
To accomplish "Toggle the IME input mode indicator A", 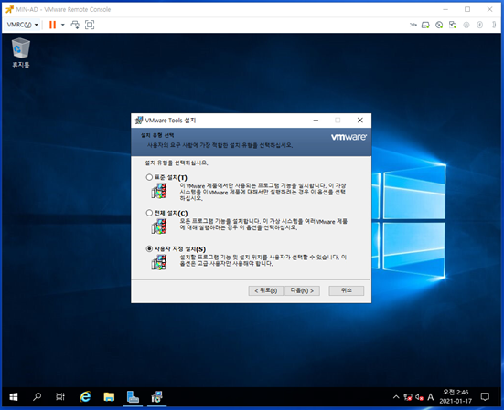I will pos(431,397).
